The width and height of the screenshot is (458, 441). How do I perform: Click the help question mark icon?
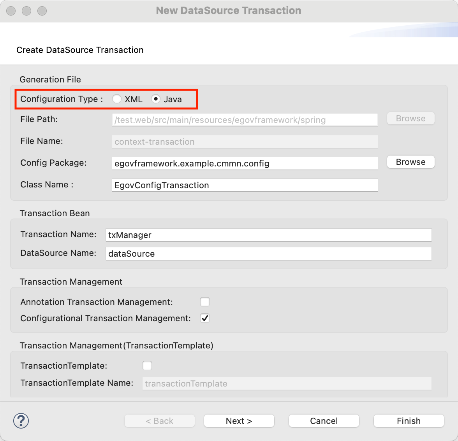pos(21,421)
